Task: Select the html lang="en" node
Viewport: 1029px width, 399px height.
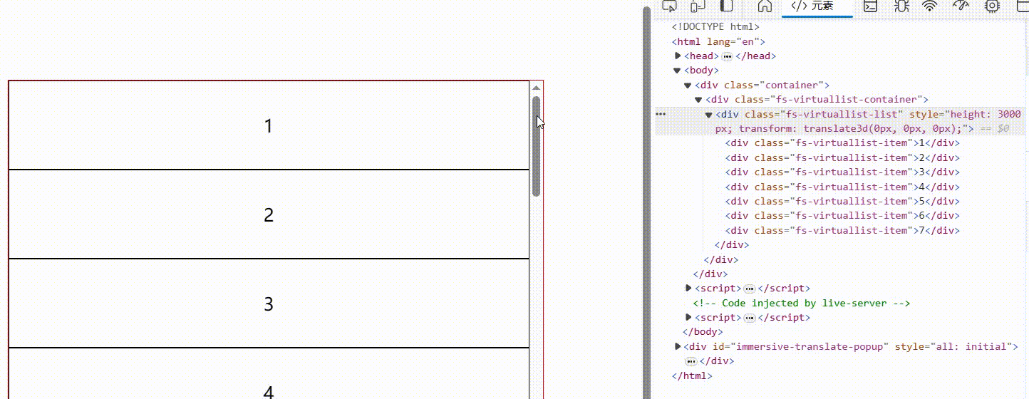Action: tap(718, 41)
